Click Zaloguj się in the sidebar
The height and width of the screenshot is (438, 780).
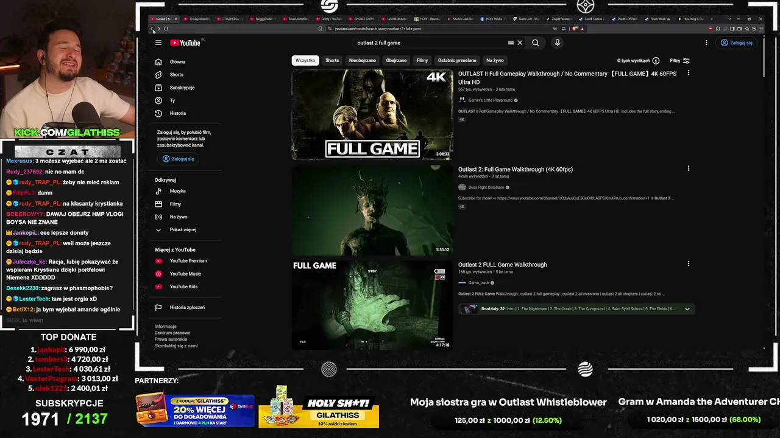point(178,159)
